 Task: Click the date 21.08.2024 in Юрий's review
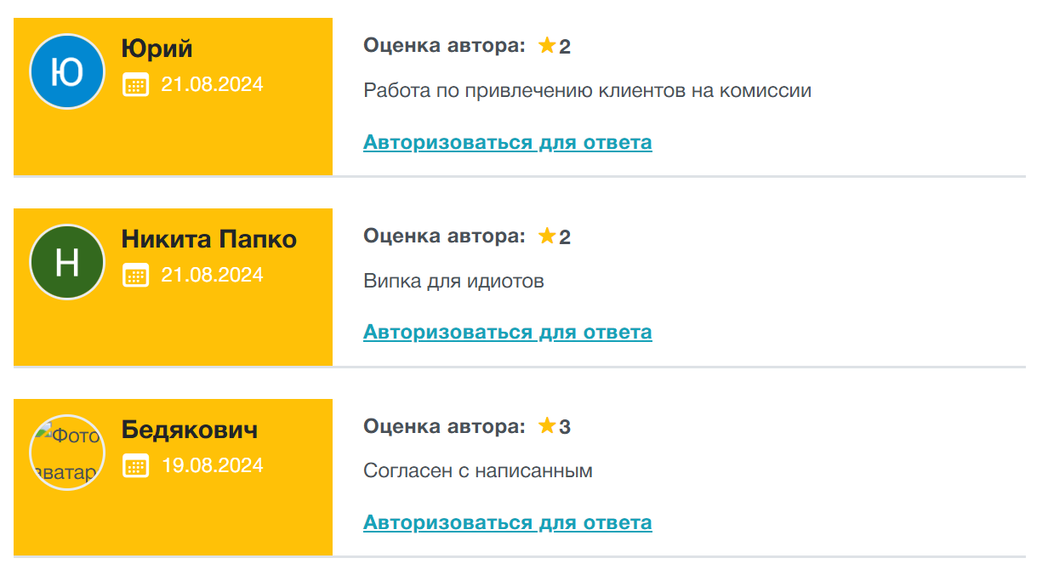(x=211, y=84)
